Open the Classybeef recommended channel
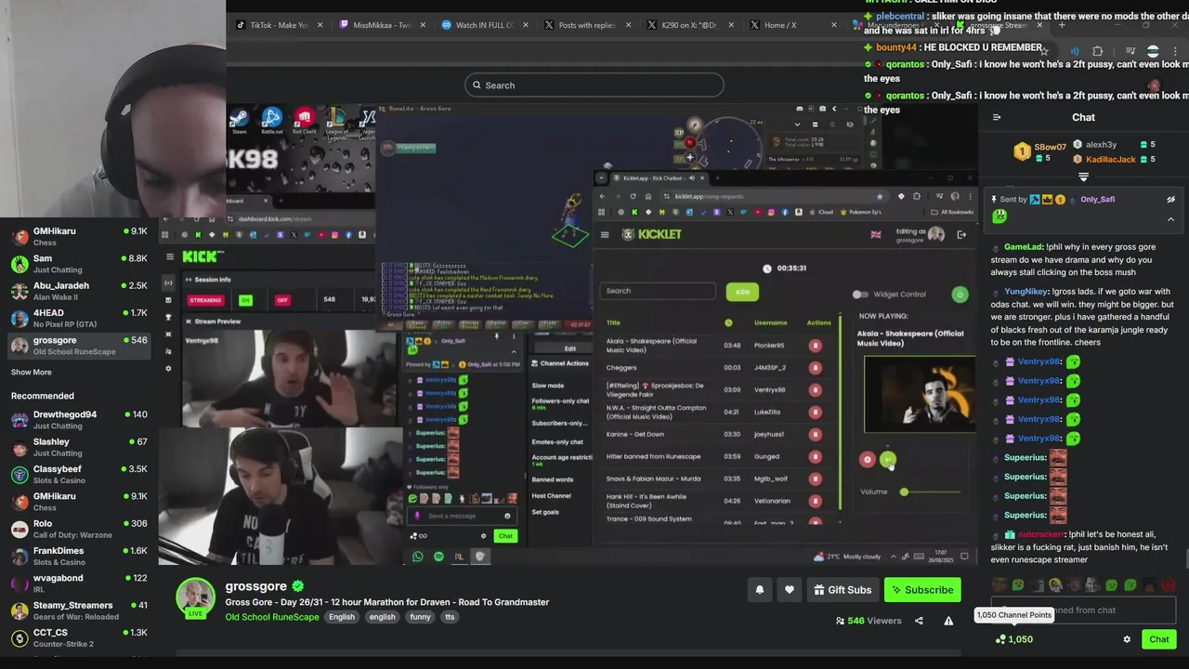 click(79, 475)
